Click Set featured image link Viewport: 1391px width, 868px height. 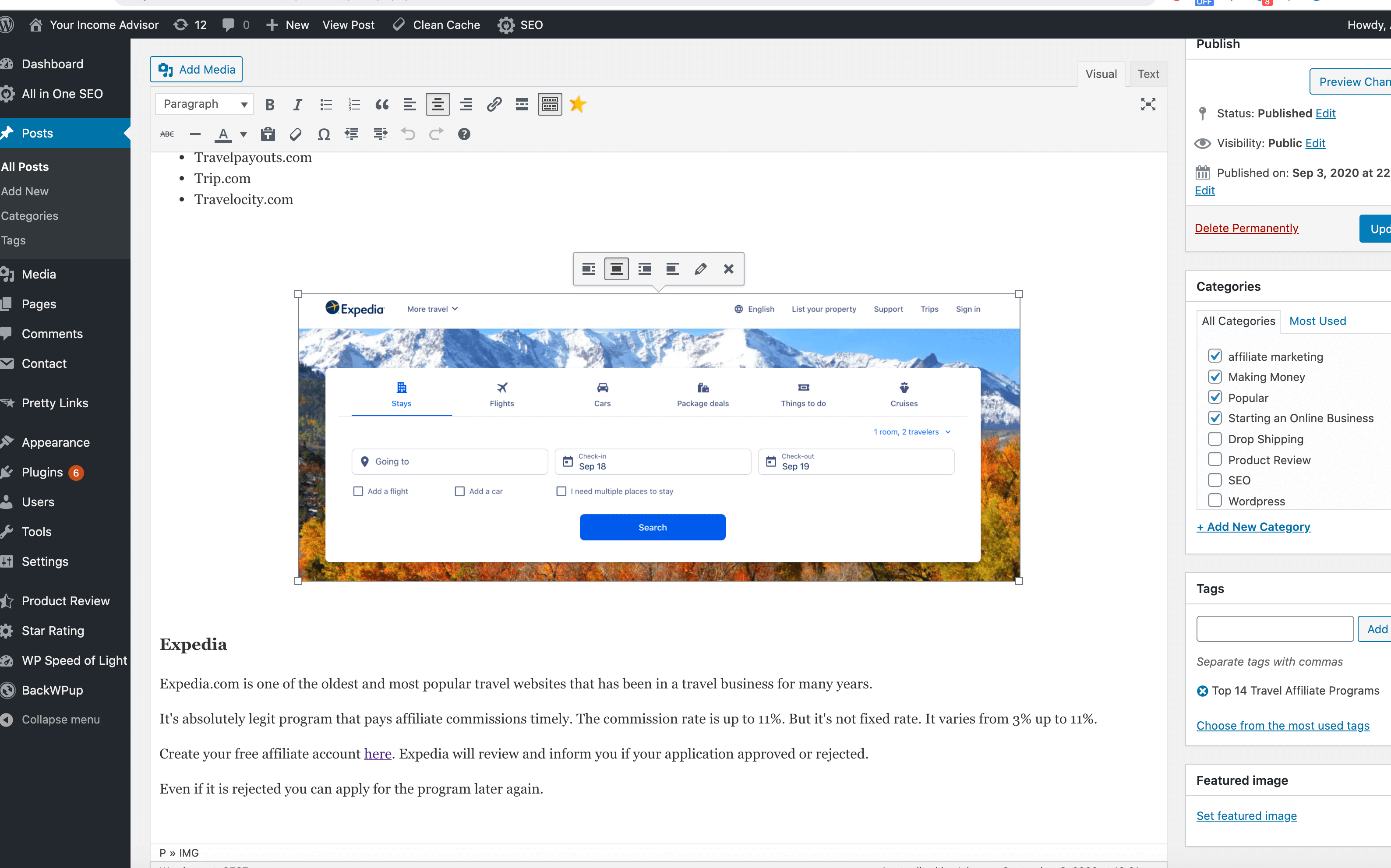pyautogui.click(x=1246, y=816)
